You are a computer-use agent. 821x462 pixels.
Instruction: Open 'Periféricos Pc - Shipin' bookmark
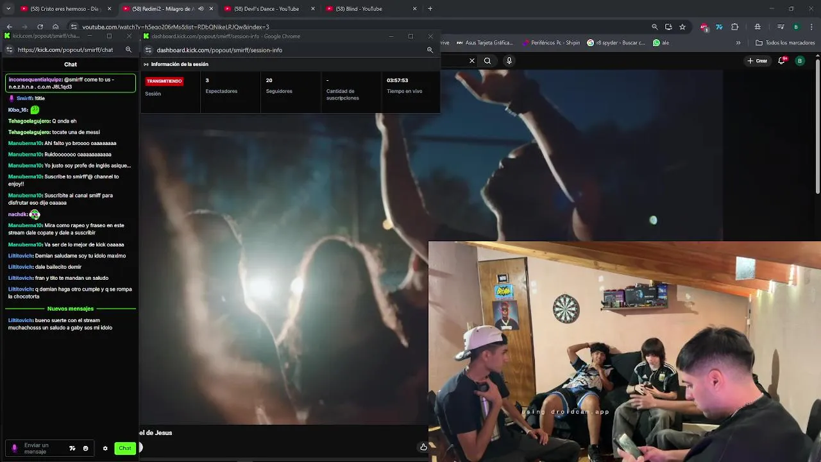click(552, 43)
